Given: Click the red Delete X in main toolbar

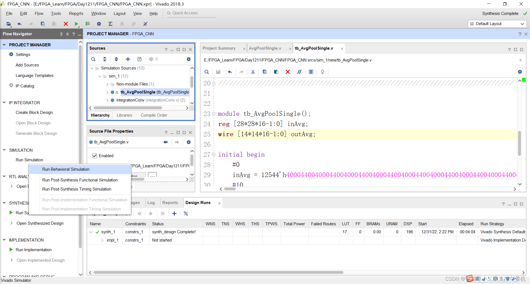Looking at the screenshot, I should click(66, 24).
